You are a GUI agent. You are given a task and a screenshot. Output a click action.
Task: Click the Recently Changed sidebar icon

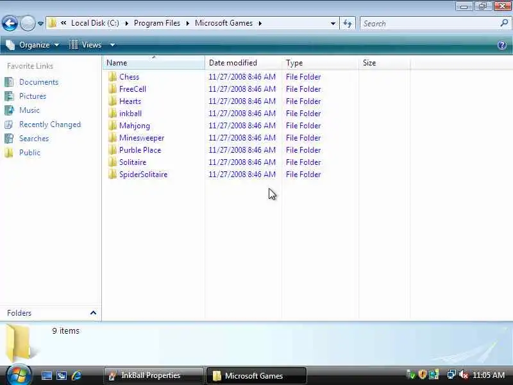coord(9,124)
